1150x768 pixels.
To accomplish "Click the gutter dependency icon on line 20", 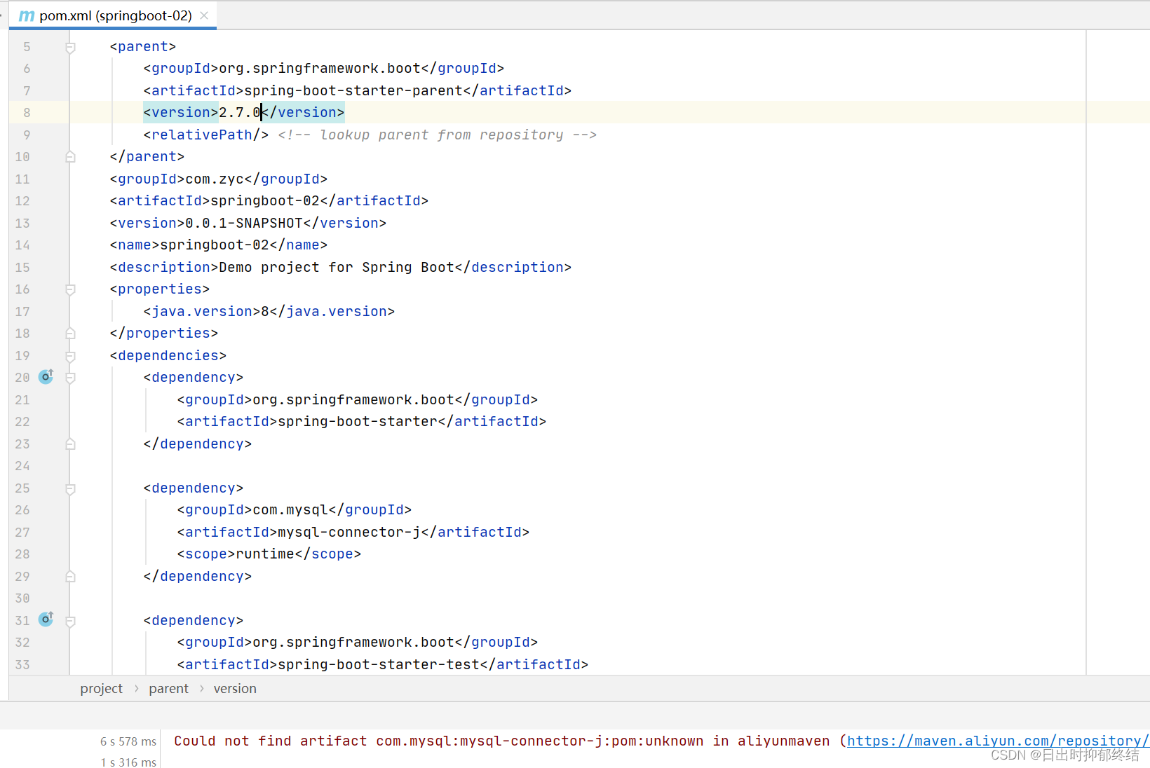I will click(46, 377).
